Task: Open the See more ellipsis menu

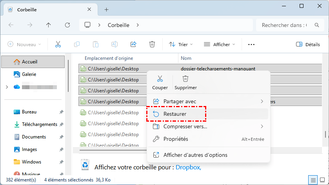Action: [x=251, y=44]
